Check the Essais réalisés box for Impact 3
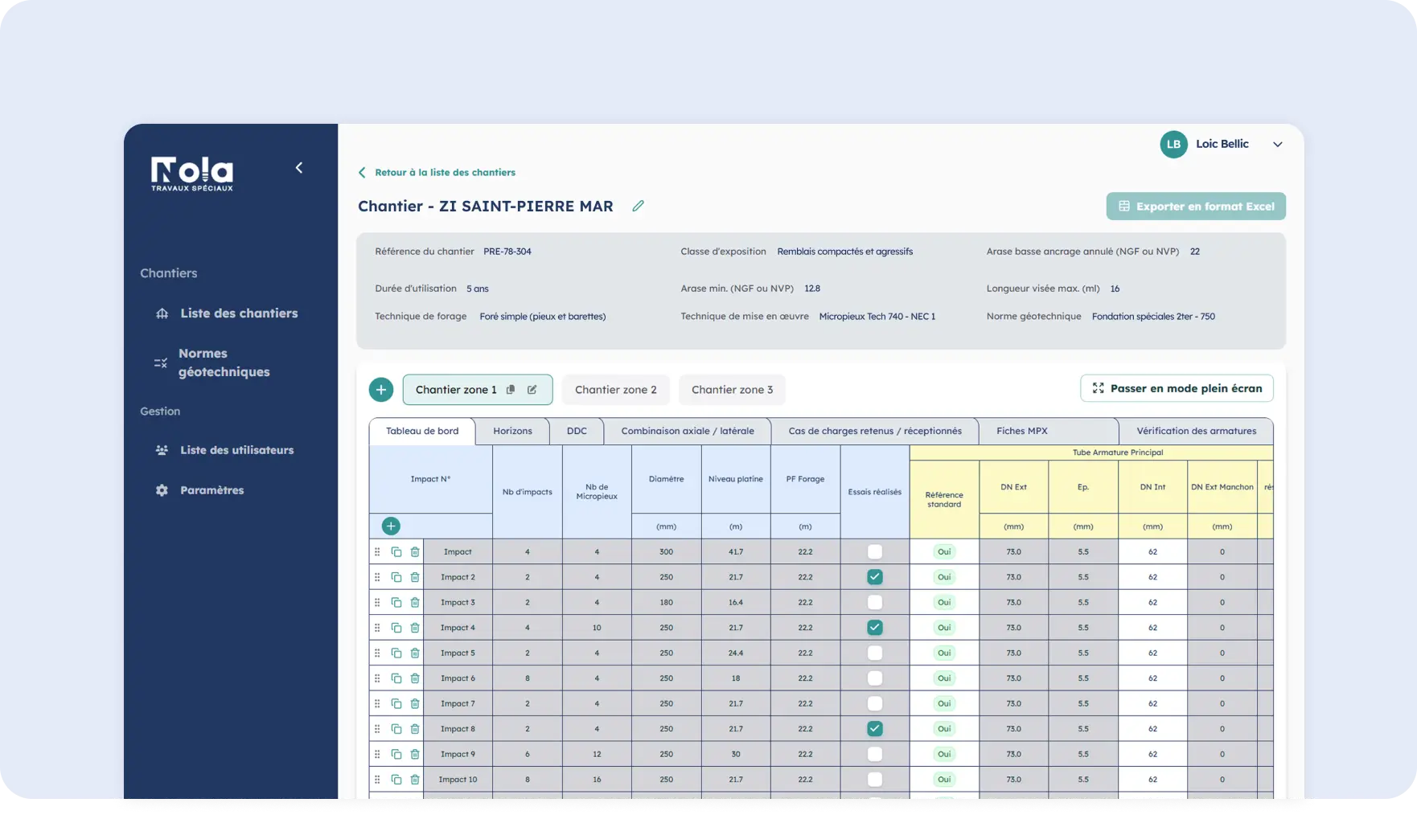The height and width of the screenshot is (815, 1417). coord(875,603)
